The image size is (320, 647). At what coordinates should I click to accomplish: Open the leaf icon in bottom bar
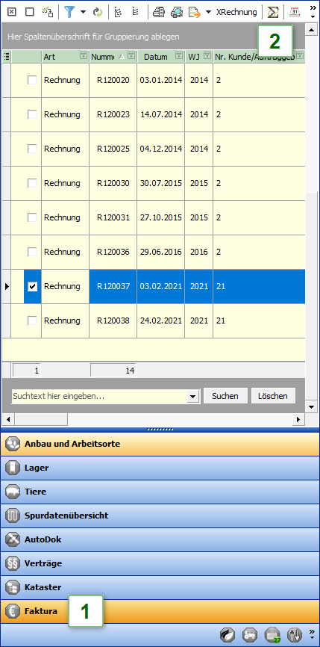tap(228, 634)
